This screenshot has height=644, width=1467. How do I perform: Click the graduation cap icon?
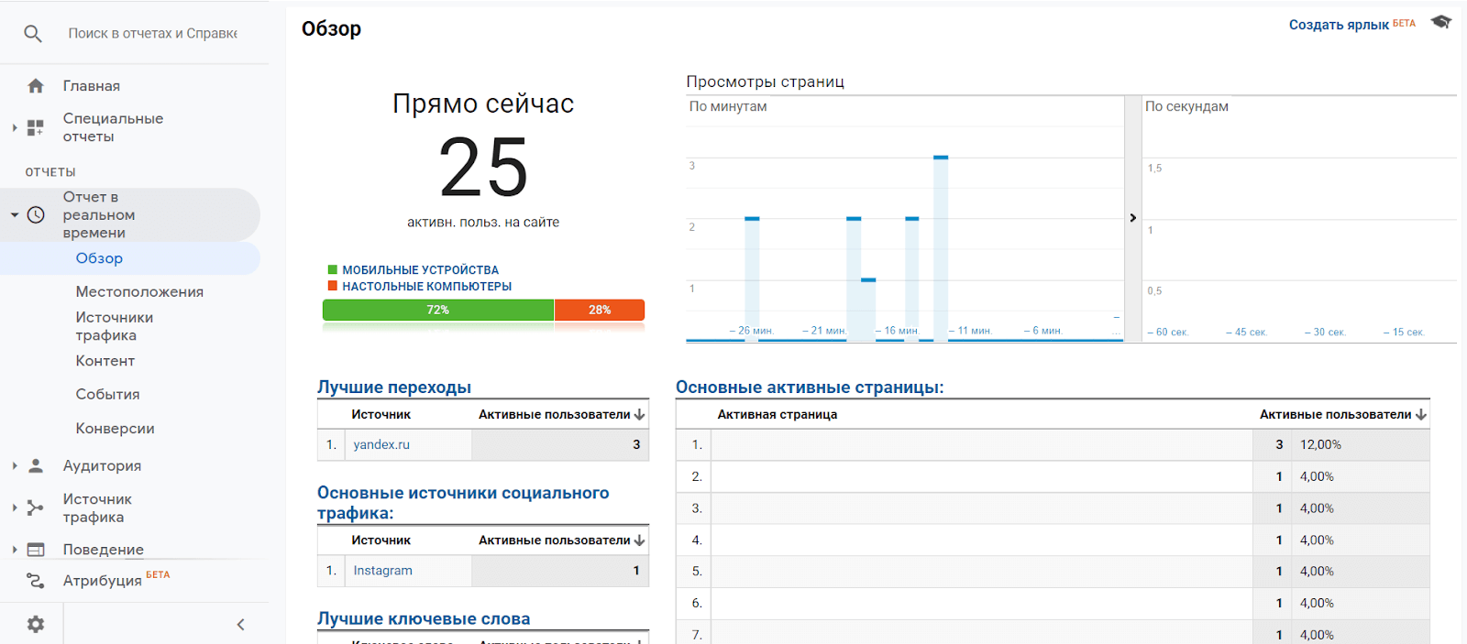coord(1441,22)
